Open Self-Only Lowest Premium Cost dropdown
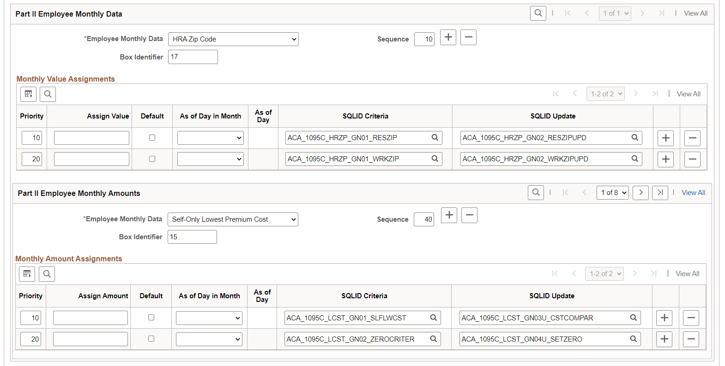 click(x=233, y=219)
